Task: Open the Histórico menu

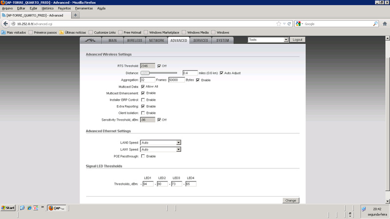Action: pyautogui.click(x=47, y=8)
